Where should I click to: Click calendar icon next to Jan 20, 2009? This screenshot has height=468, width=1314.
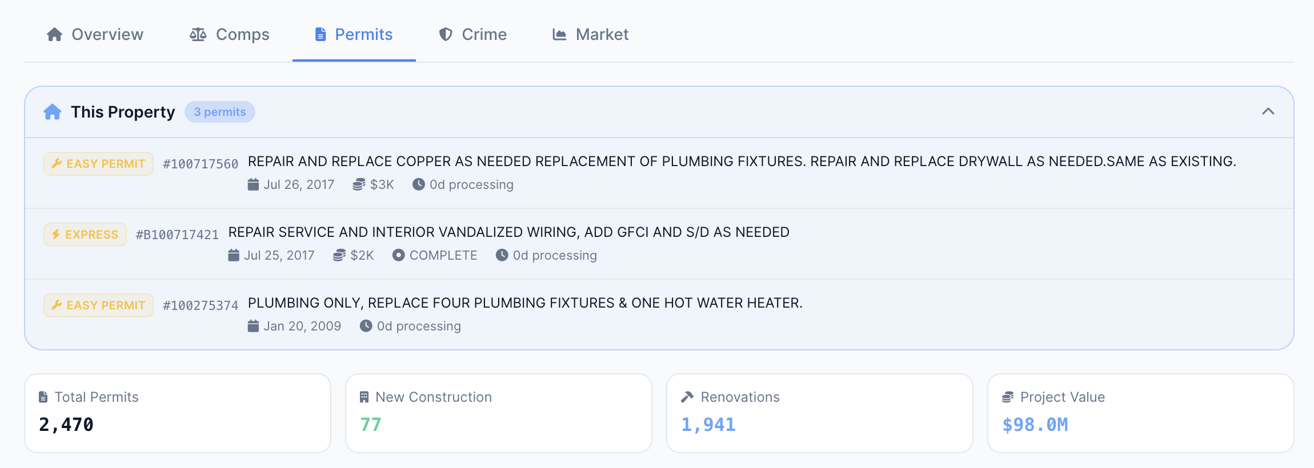(x=253, y=326)
